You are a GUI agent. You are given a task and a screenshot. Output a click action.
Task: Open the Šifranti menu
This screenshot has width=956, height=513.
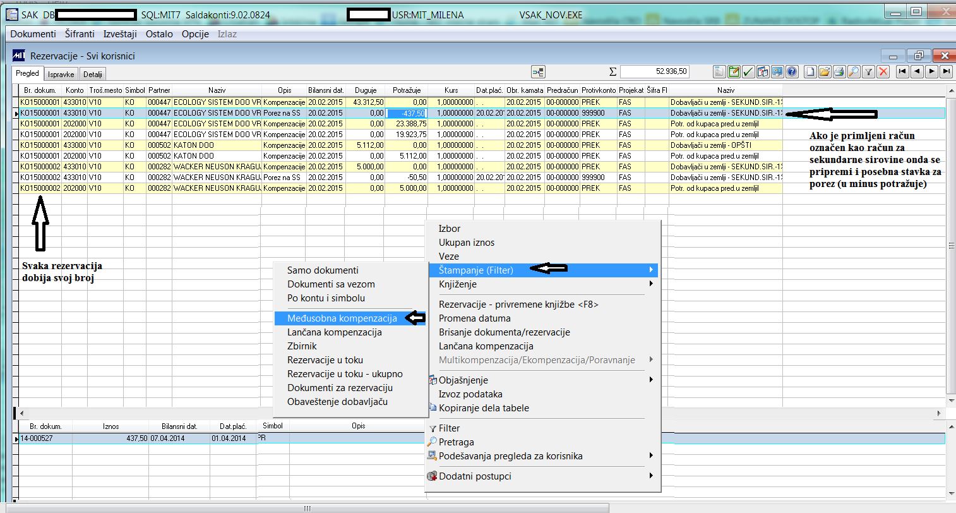point(80,34)
